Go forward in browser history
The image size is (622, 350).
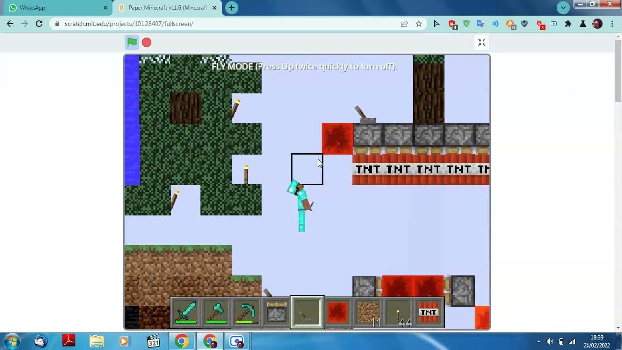click(25, 24)
